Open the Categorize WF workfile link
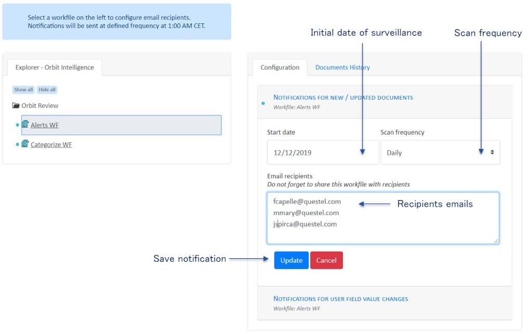 coord(51,144)
